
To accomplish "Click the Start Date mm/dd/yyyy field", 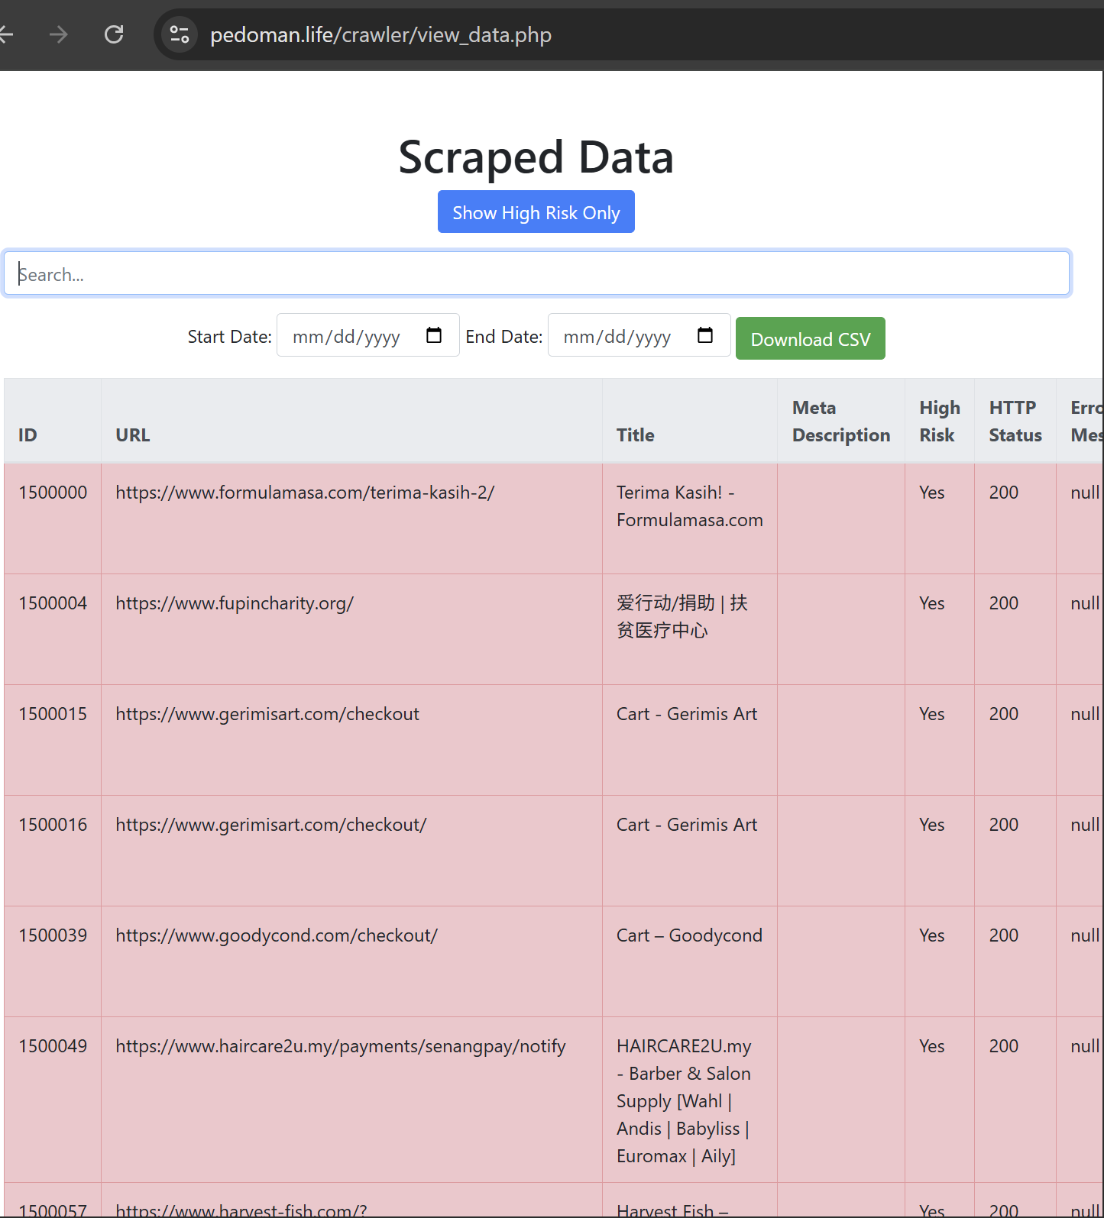I will (368, 335).
